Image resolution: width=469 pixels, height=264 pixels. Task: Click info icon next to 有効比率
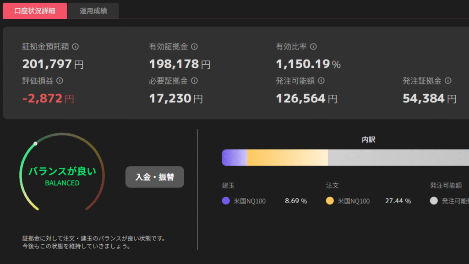pyautogui.click(x=313, y=47)
